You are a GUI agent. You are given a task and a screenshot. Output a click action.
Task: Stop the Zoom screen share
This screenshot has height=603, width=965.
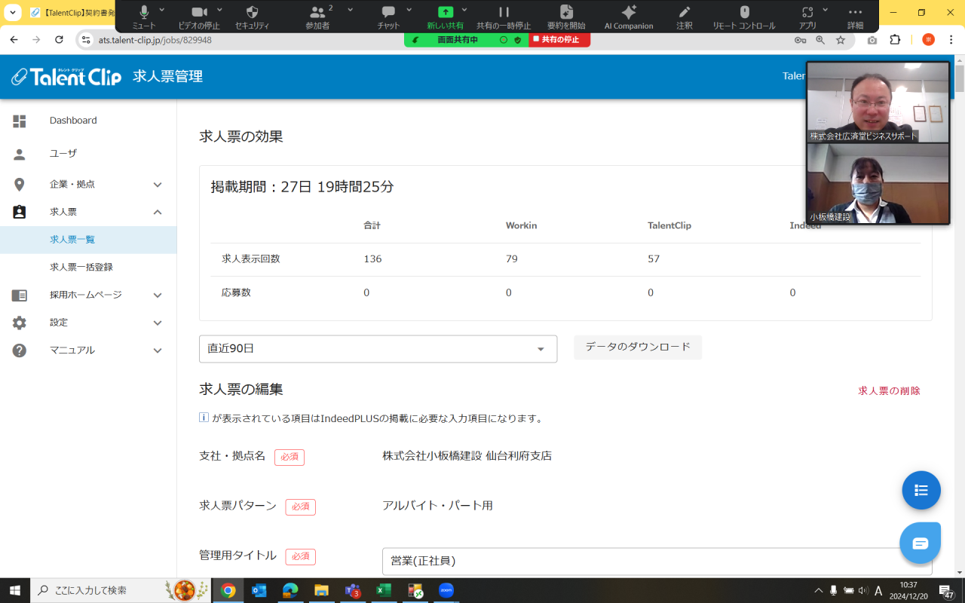[559, 39]
